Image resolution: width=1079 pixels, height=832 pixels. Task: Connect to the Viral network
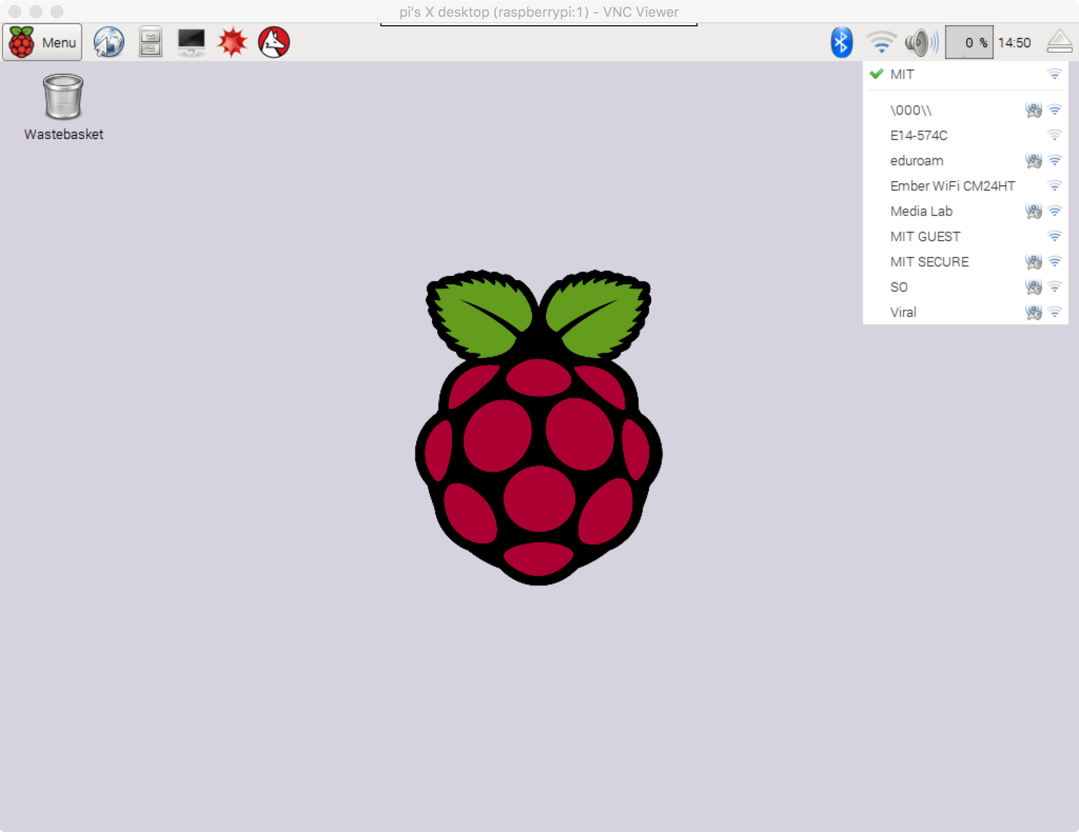click(x=965, y=312)
